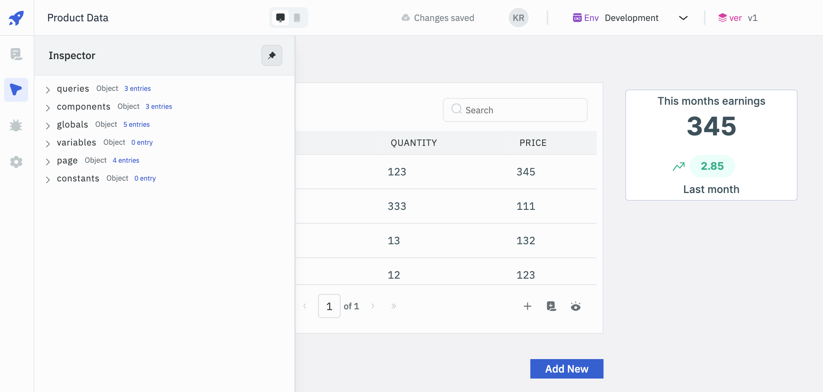
Task: Switch to mobile layout view
Action: 297,18
